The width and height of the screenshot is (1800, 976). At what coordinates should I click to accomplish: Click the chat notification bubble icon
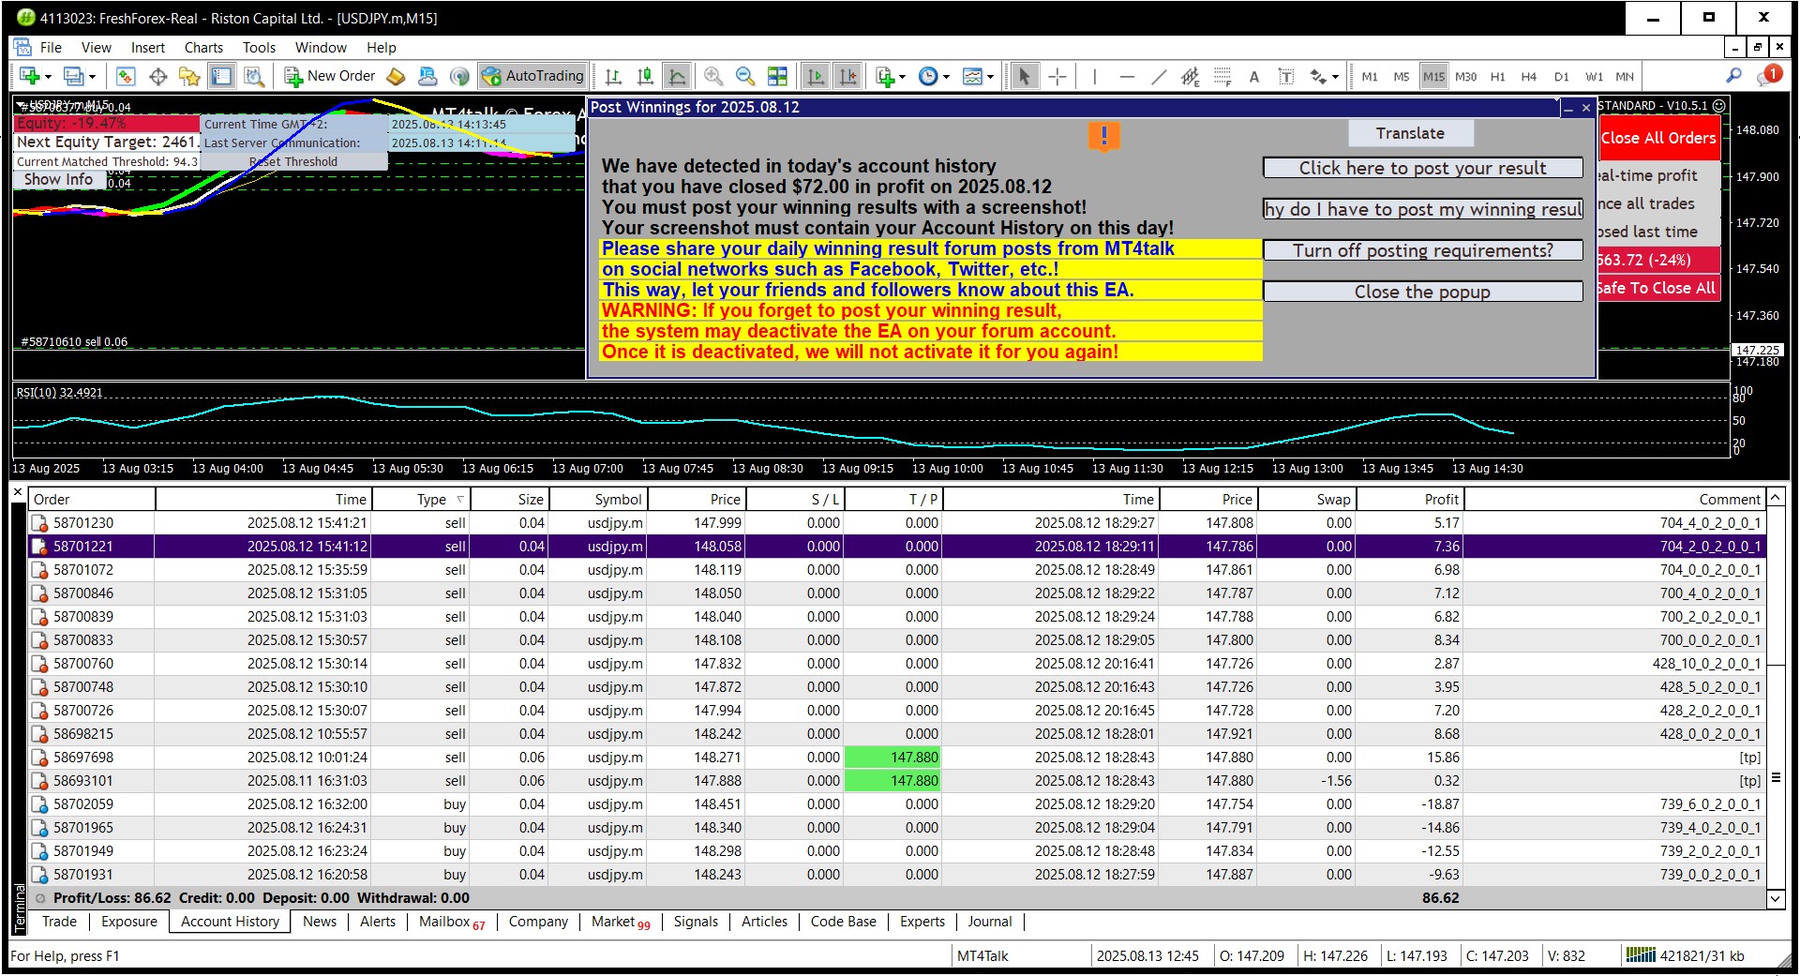coord(1768,76)
